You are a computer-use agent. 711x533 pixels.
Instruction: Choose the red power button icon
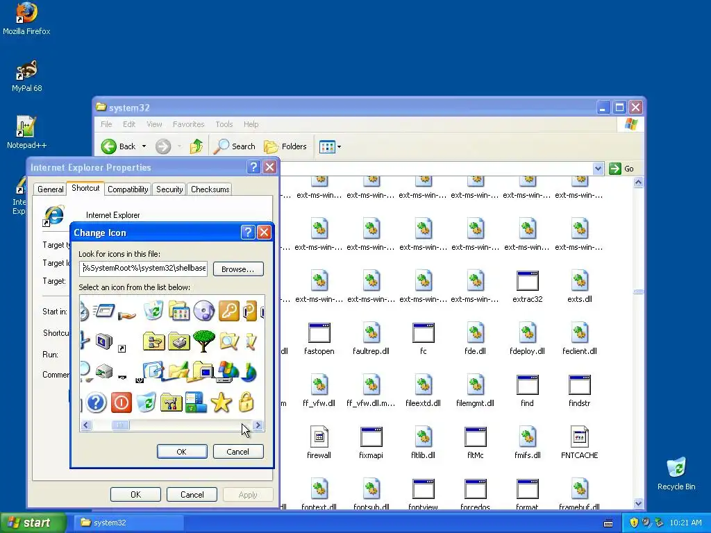tap(121, 403)
